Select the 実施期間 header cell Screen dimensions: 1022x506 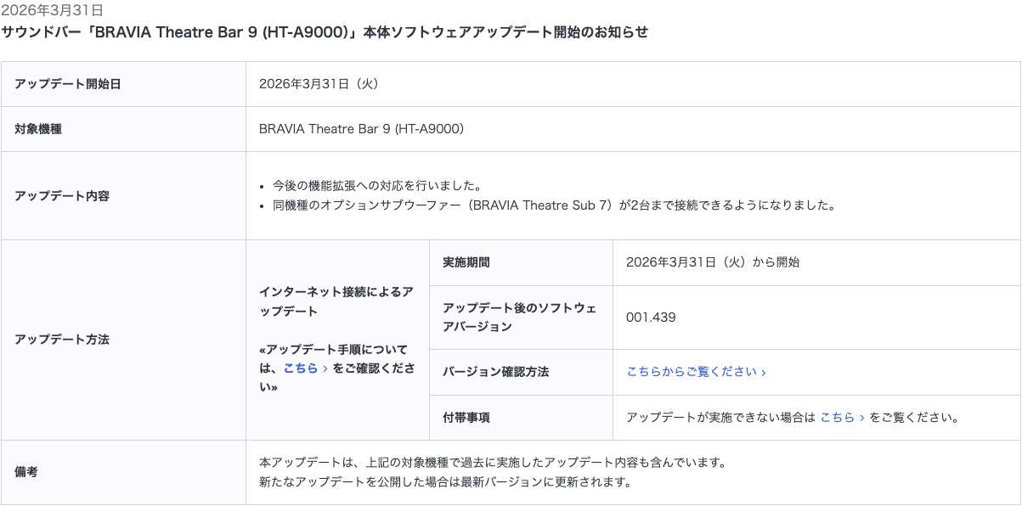pos(466,262)
